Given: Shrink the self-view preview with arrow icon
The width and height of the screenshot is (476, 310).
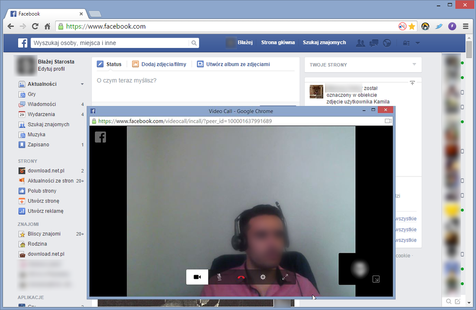Looking at the screenshot, I should click(376, 279).
